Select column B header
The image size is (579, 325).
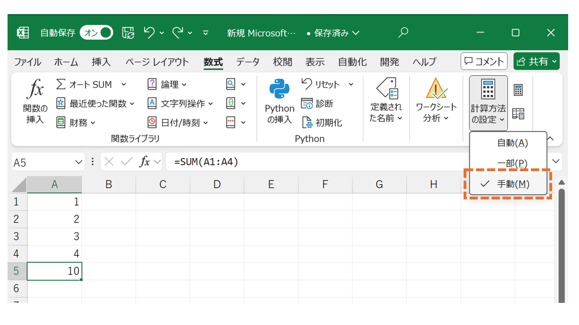pos(108,184)
